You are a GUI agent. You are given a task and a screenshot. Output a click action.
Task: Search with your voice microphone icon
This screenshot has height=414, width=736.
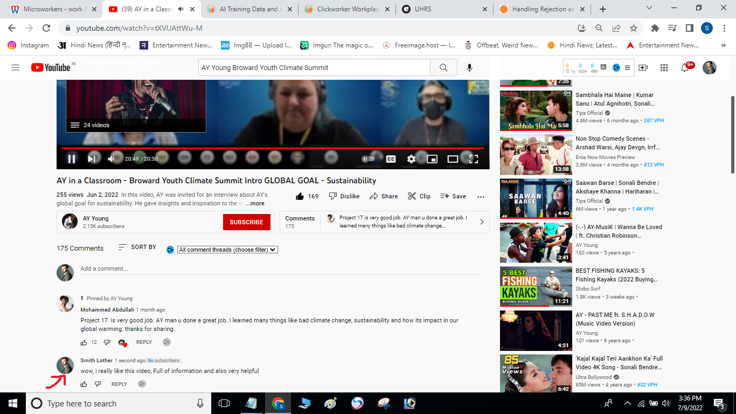[x=469, y=67]
